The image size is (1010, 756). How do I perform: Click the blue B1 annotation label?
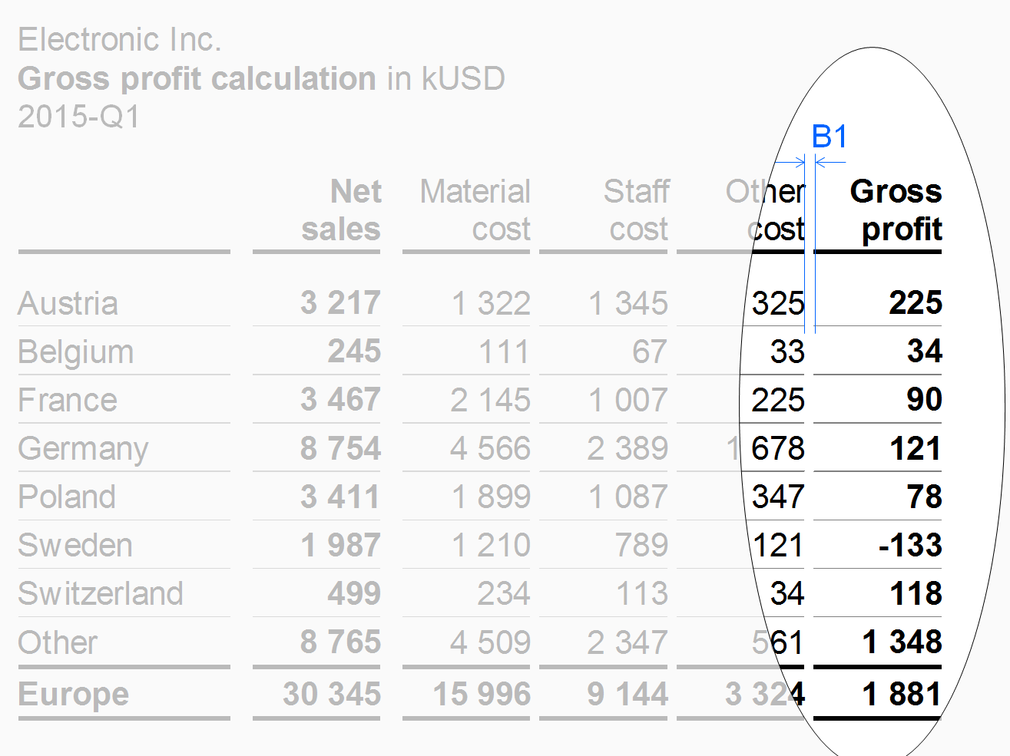coord(830,137)
